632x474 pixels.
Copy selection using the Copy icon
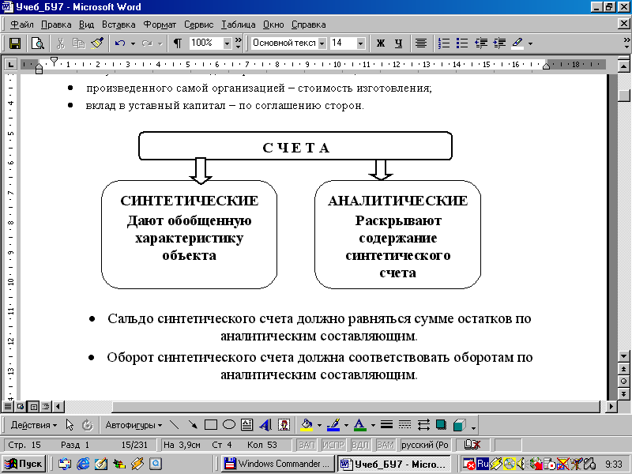pos(78,43)
